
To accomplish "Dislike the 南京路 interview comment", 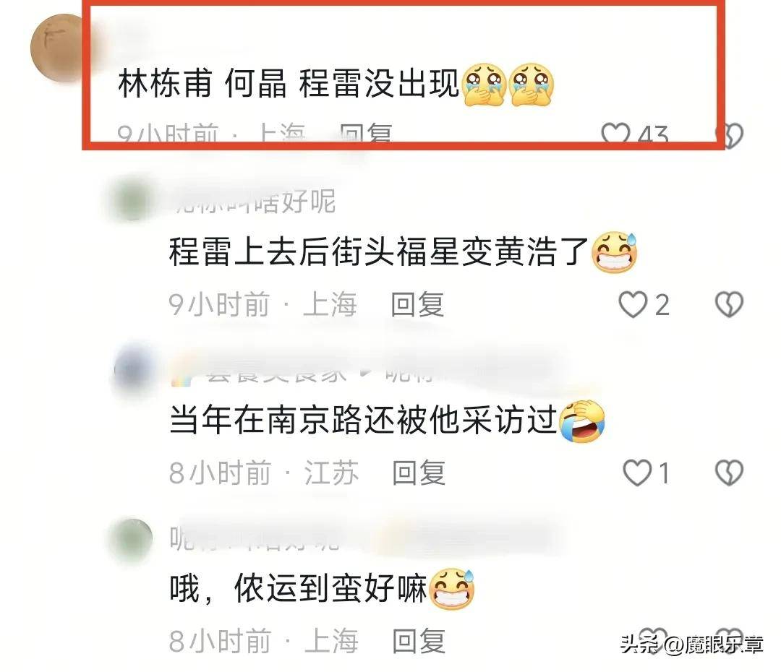I will (729, 473).
